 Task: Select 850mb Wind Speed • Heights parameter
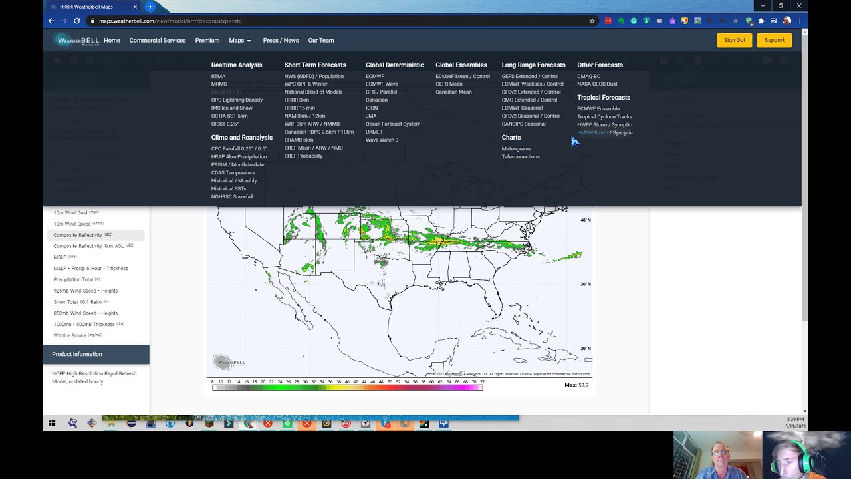tap(85, 313)
